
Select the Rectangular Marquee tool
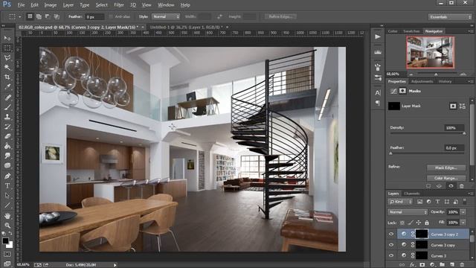7,48
